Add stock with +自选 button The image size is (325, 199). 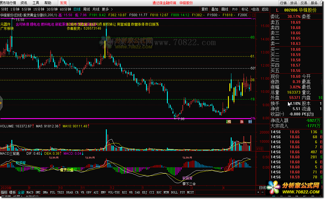[x=255, y=9]
